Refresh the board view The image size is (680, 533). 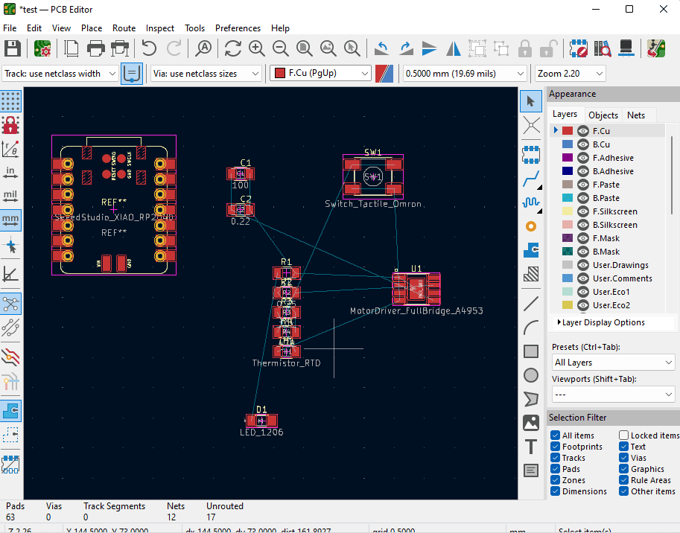pos(233,48)
